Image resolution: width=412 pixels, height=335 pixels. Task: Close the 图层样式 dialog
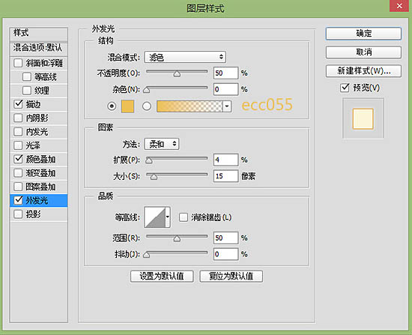coord(399,6)
